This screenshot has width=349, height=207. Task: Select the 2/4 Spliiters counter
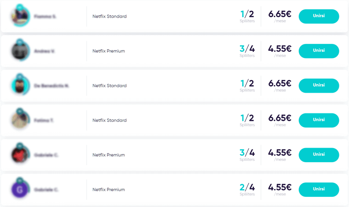tap(247, 190)
